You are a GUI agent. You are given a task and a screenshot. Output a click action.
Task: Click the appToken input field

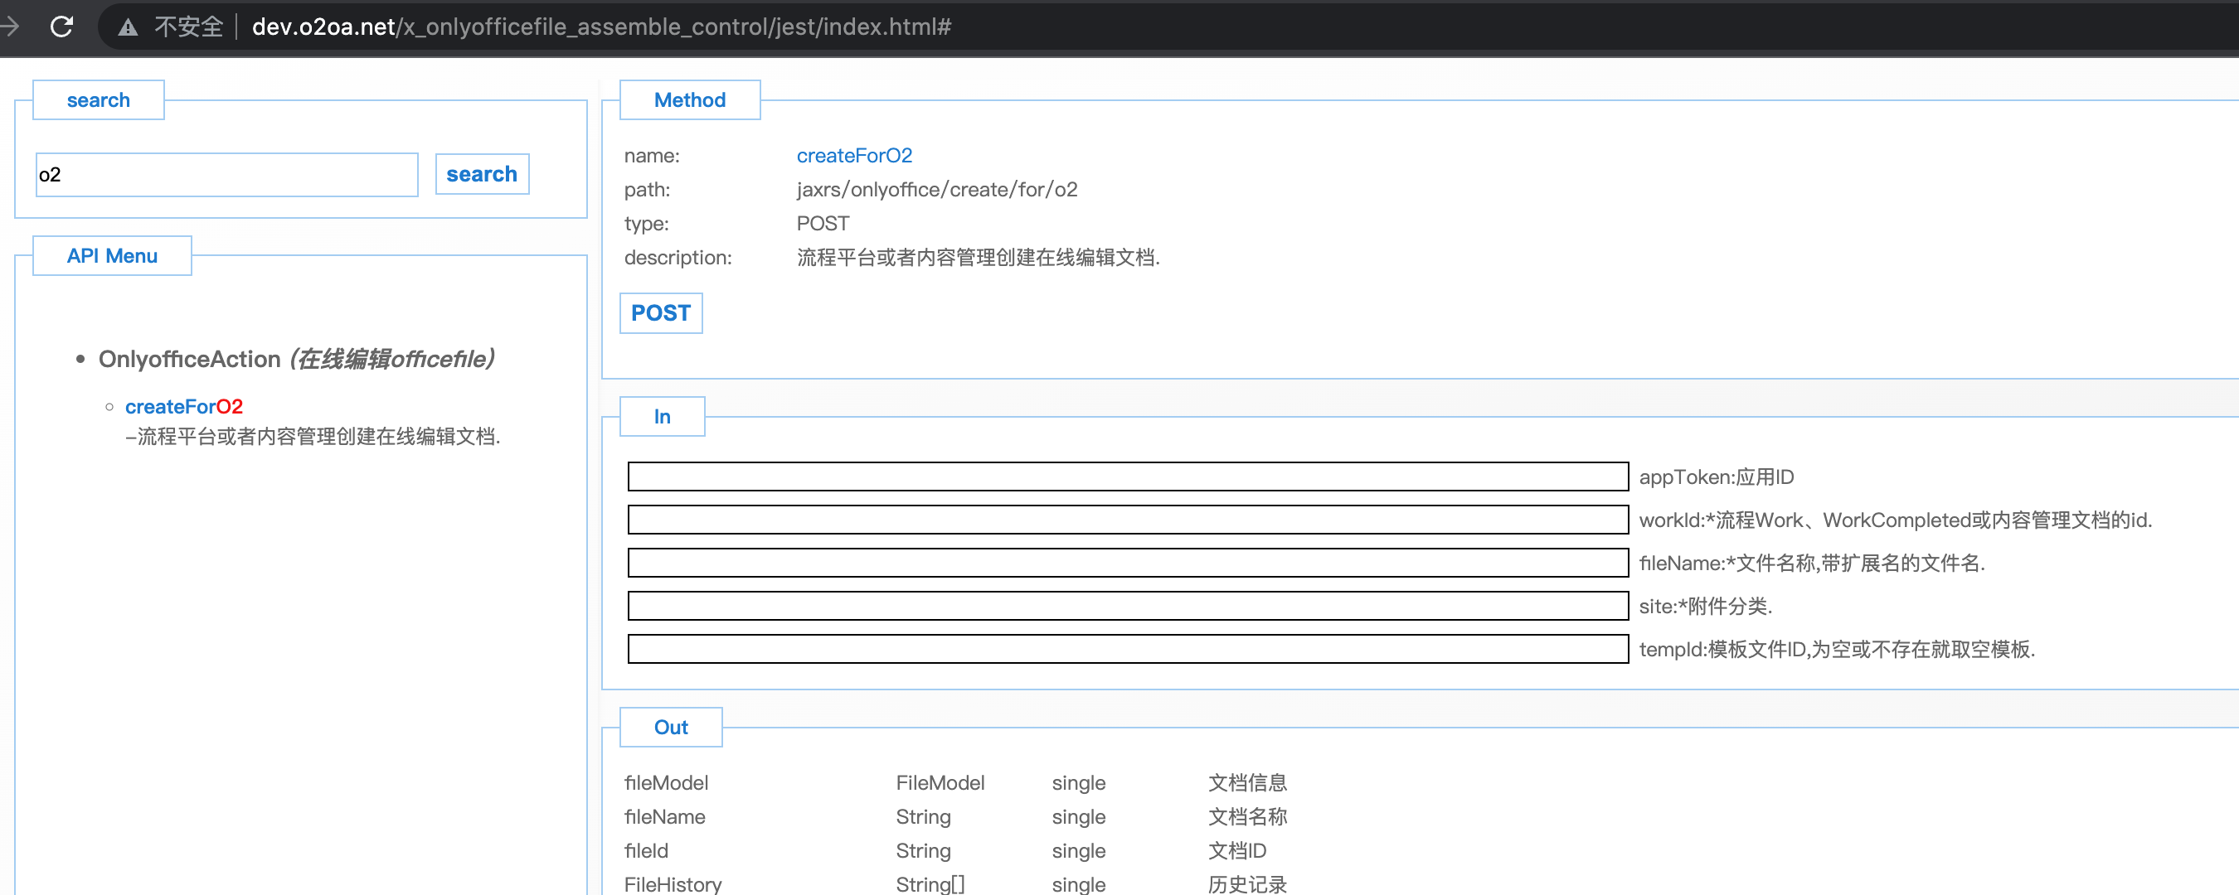tap(1127, 477)
